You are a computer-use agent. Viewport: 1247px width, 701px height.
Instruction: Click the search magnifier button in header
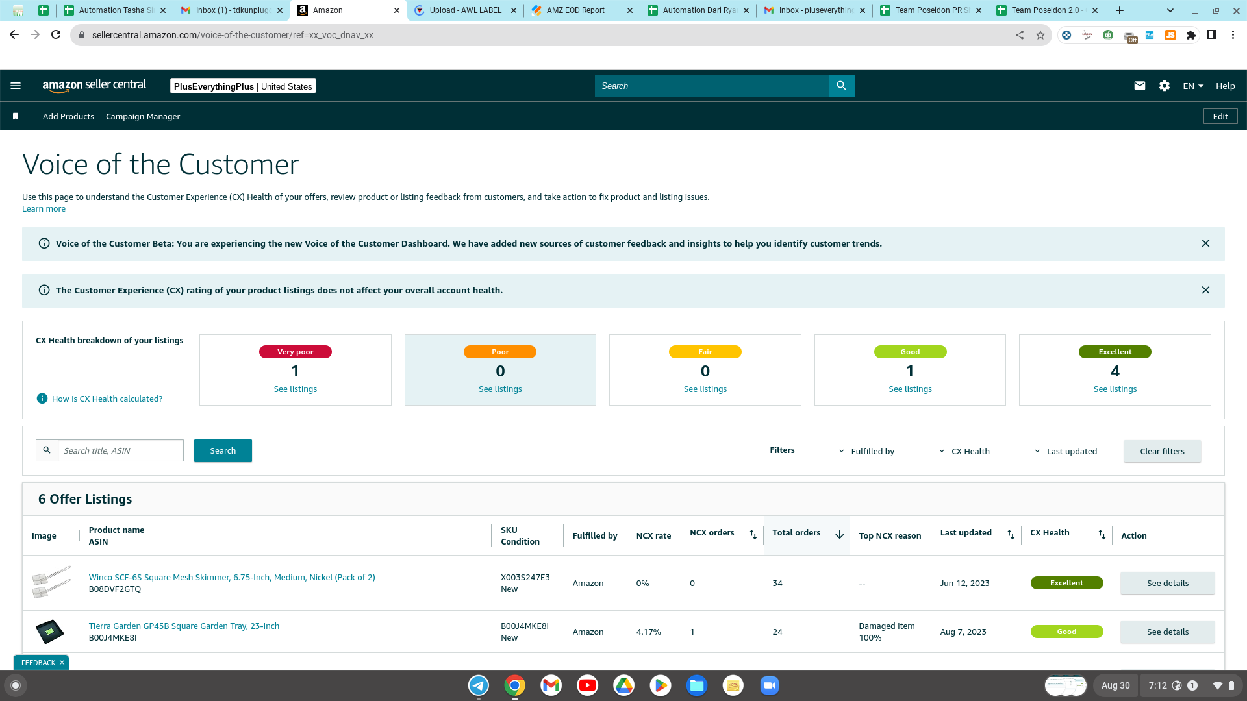841,86
